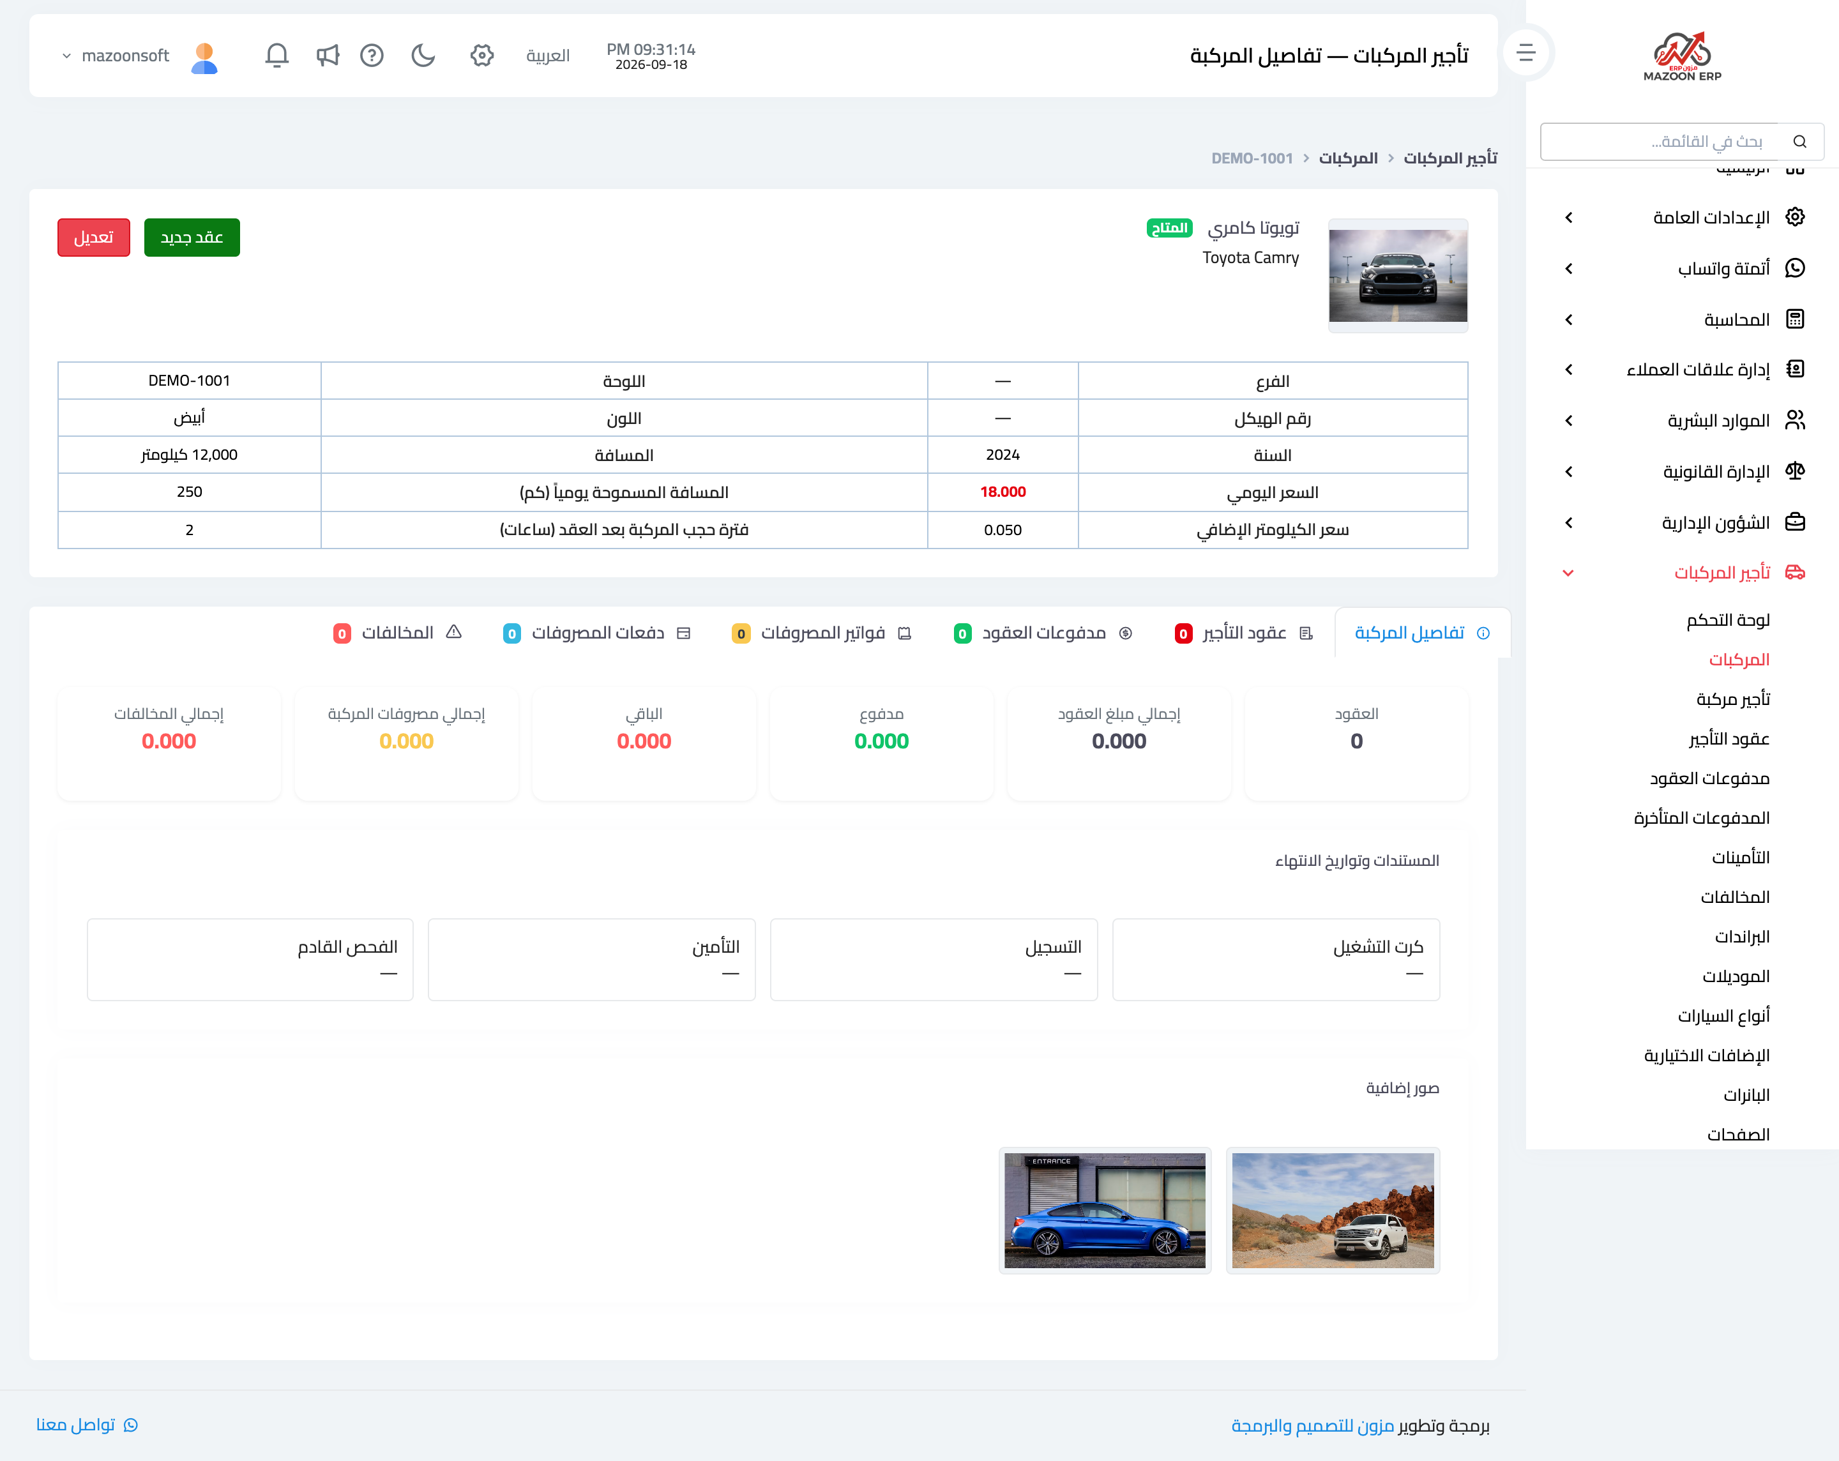Image resolution: width=1839 pixels, height=1461 pixels.
Task: Click the green المتاح status badge
Action: (x=1169, y=228)
